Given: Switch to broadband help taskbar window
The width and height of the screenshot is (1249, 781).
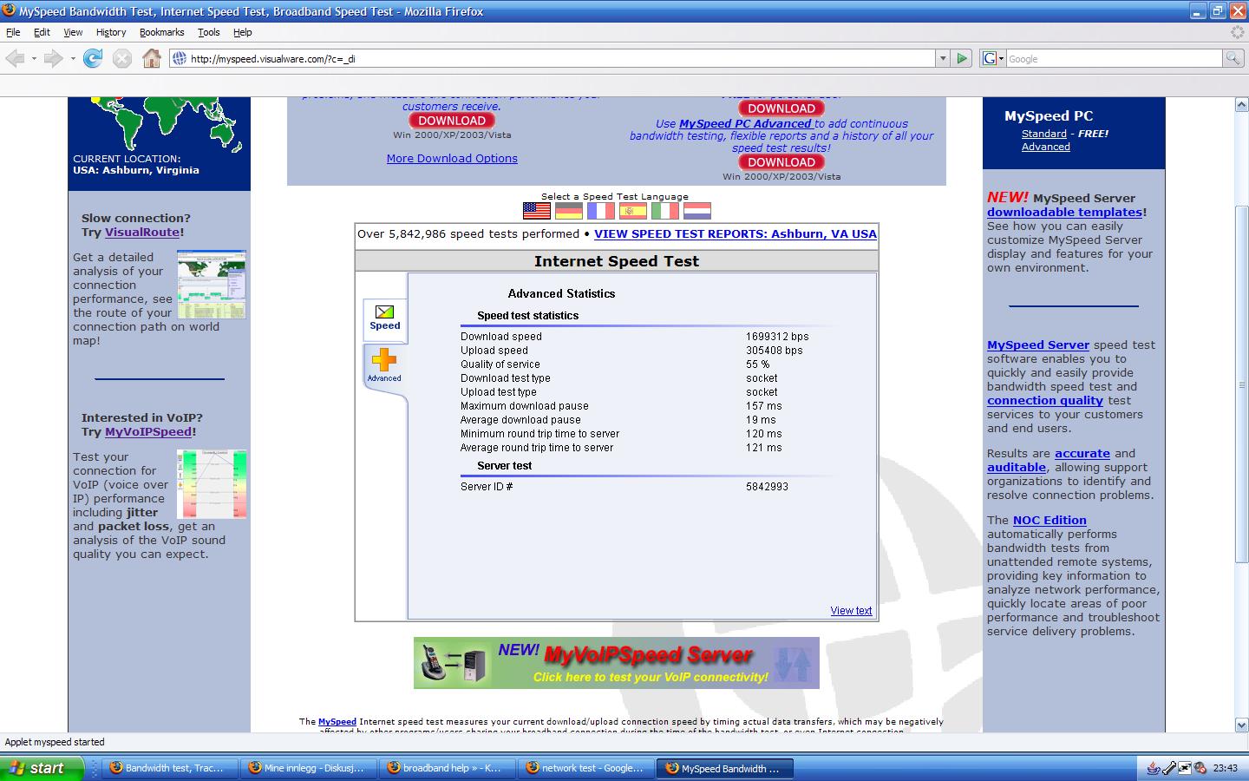Looking at the screenshot, I should tap(445, 768).
